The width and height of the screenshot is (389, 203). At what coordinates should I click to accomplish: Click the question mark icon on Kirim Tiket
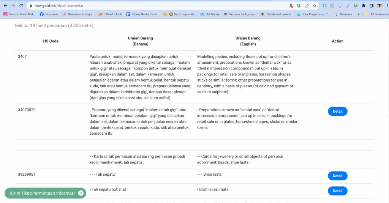(x=81, y=193)
